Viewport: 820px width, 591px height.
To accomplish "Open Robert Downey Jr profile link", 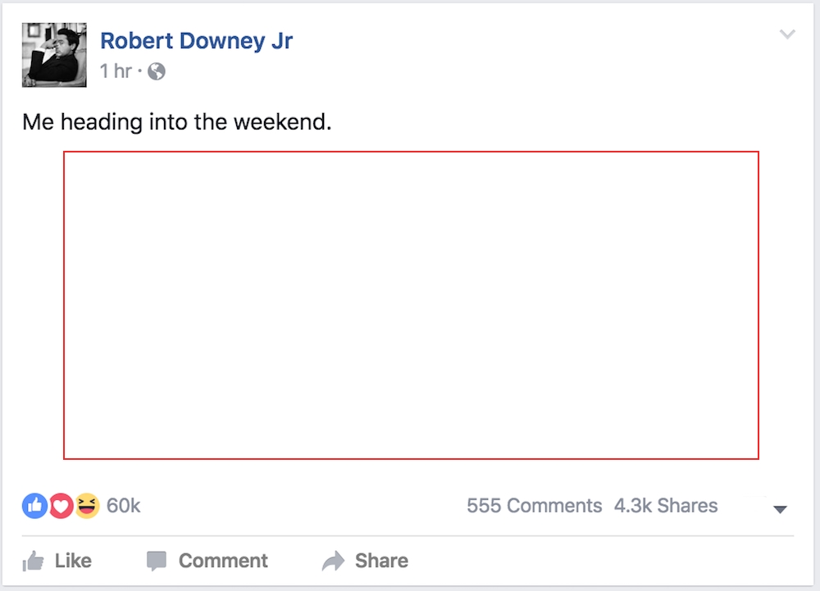I will tap(196, 41).
